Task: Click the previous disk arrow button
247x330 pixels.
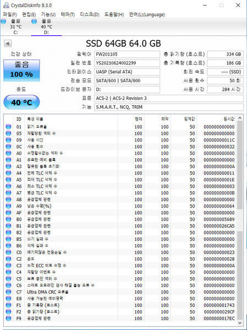Action: 8,44
